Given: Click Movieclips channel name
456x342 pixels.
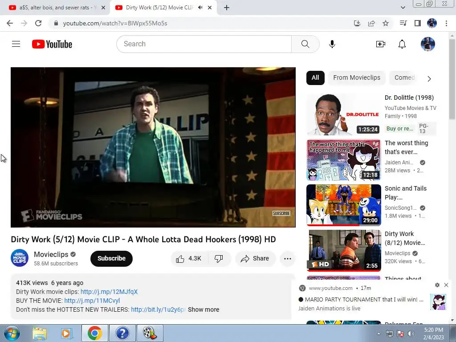Looking at the screenshot, I should (51, 254).
